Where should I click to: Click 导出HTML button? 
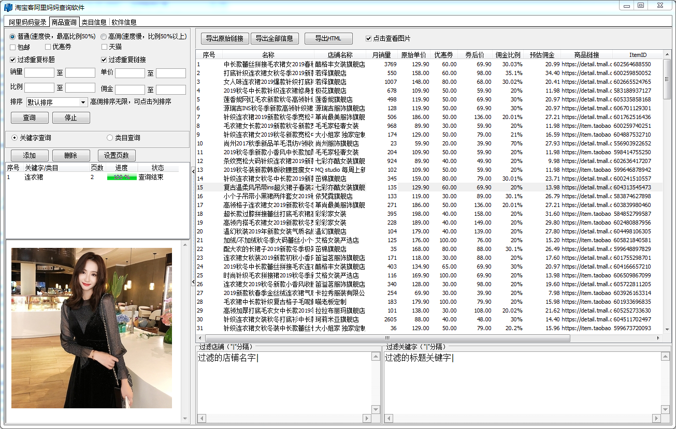tap(328, 38)
